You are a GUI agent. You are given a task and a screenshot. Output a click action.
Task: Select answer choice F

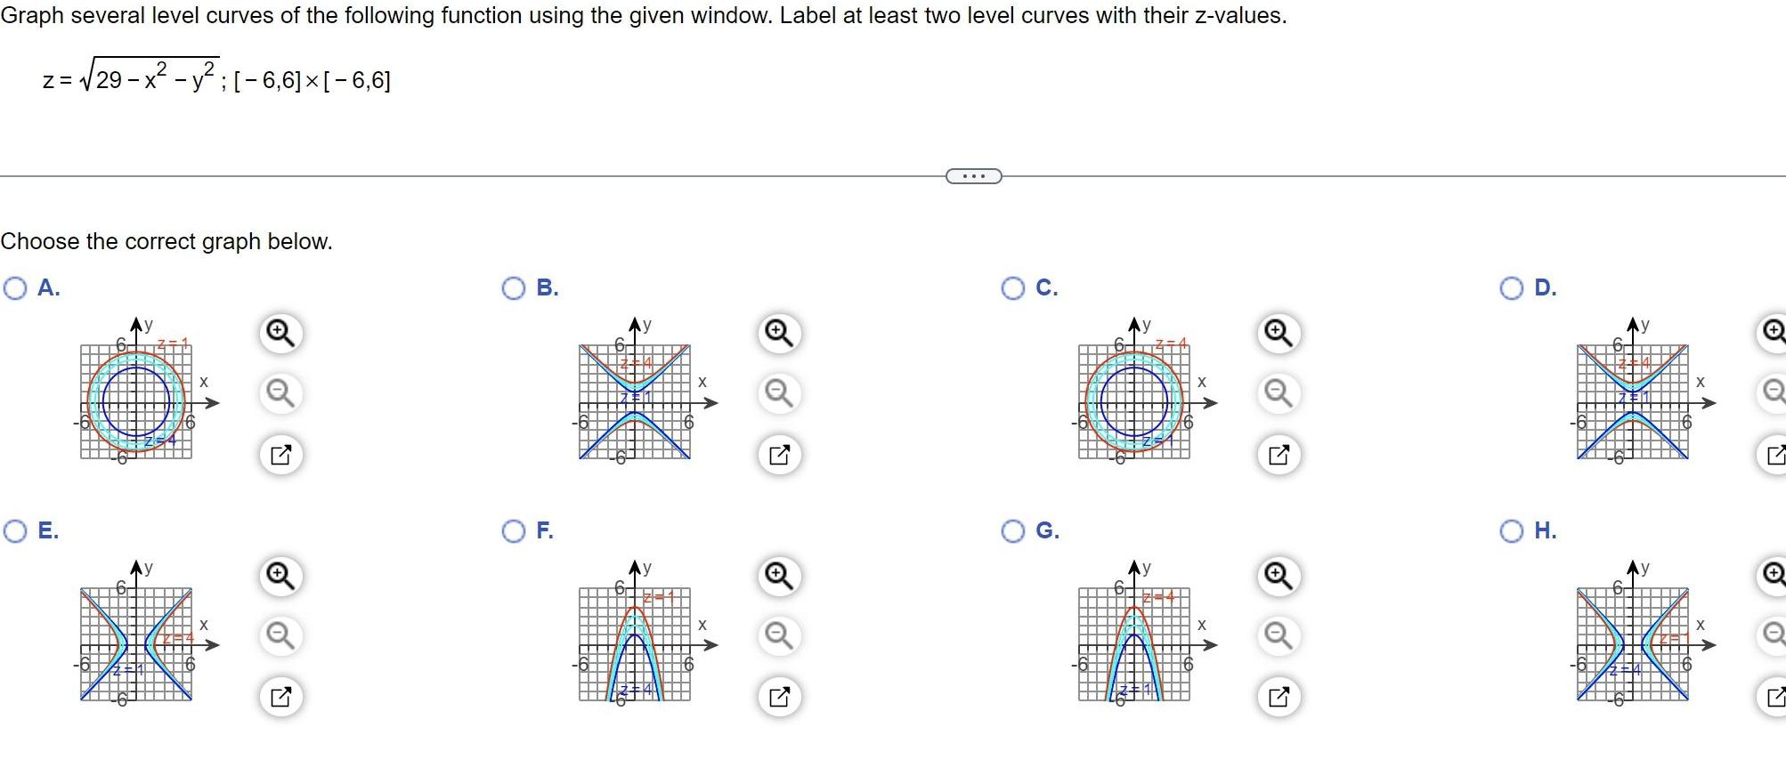514,530
